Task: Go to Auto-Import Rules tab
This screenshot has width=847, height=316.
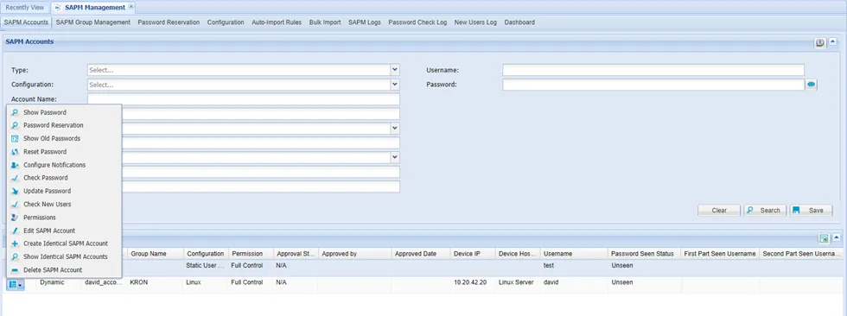Action: 277,22
